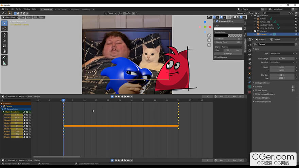Switch to Rendering workspace tab
299x168 pixels.
86,10
